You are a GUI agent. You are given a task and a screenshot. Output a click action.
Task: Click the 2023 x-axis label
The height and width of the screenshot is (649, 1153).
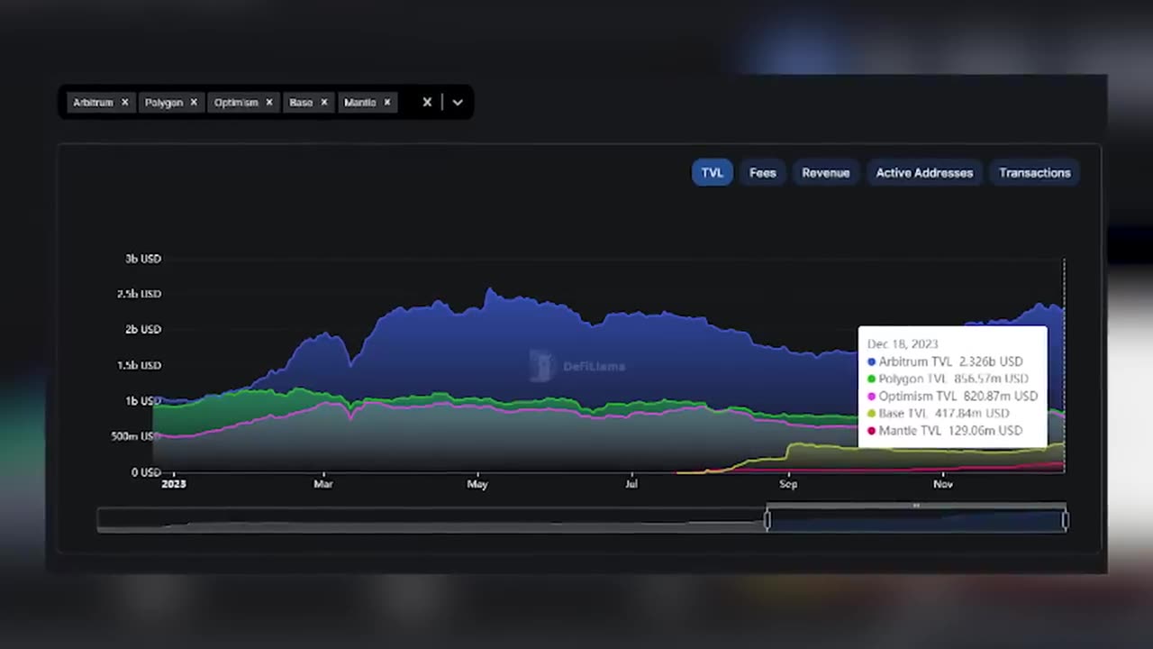click(174, 484)
